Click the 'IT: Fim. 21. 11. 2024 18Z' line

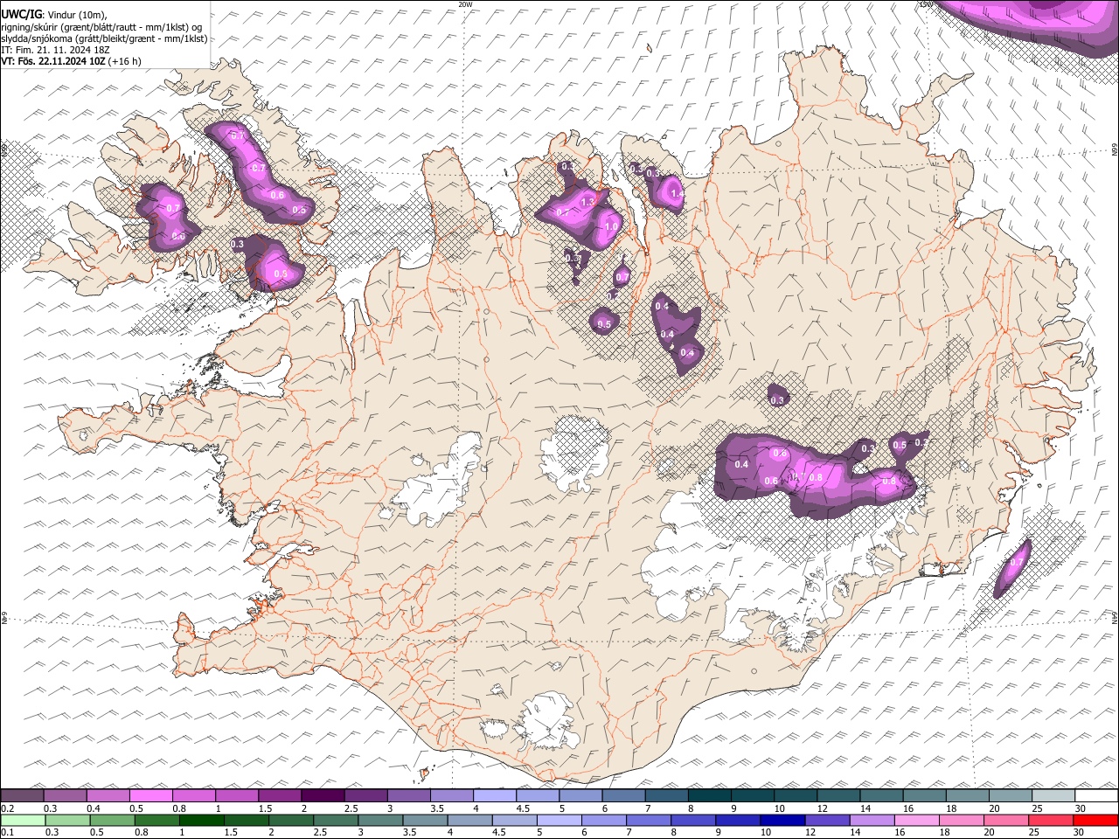55,50
